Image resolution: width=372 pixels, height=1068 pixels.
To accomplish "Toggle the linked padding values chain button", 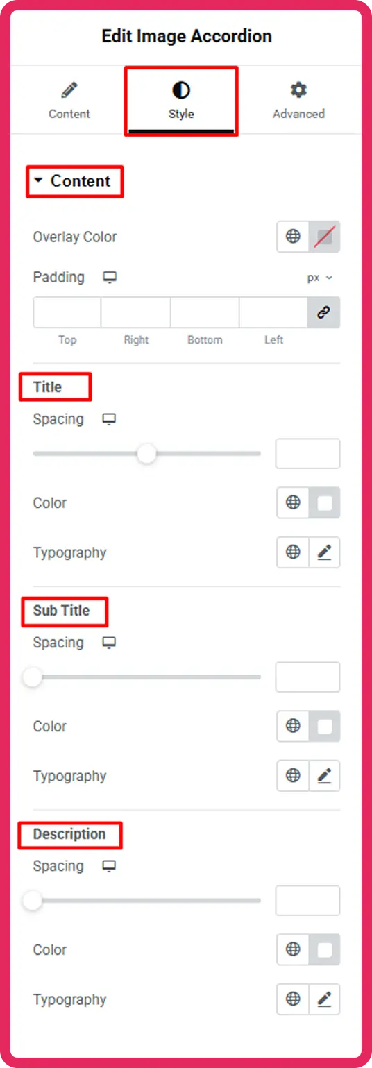I will click(323, 312).
